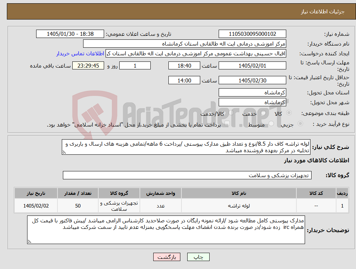The height and width of the screenshot is (269, 356).
Task: Click delivery city field کرمانشاه
Action: 252,102
